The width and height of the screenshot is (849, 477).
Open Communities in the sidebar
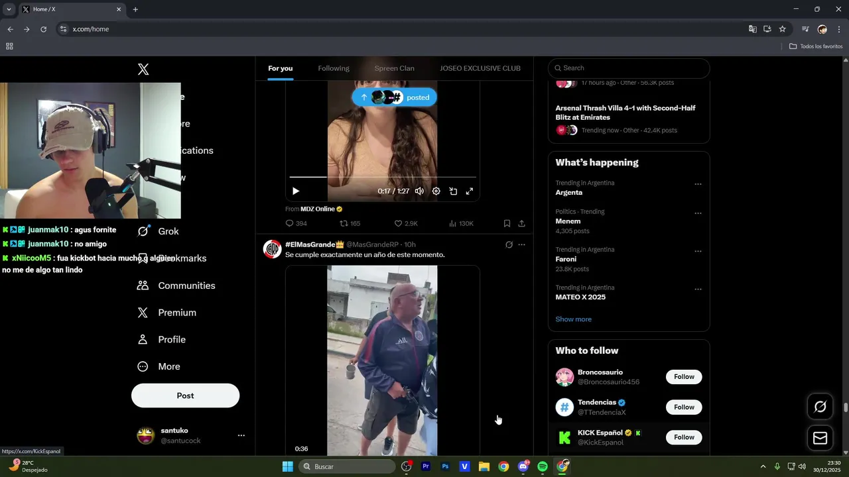pyautogui.click(x=176, y=286)
